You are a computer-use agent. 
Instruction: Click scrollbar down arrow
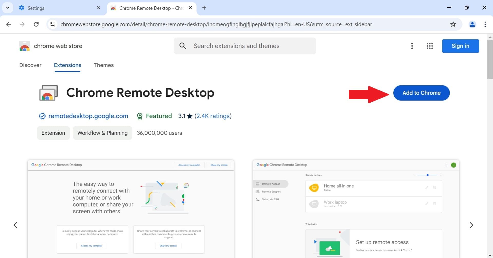(490, 255)
